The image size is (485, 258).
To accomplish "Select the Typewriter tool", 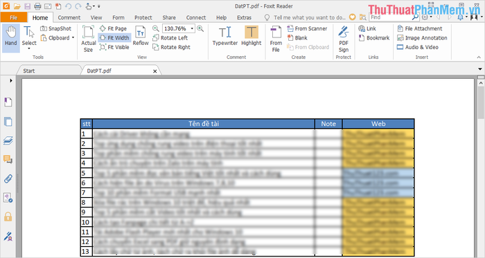I will (225, 36).
